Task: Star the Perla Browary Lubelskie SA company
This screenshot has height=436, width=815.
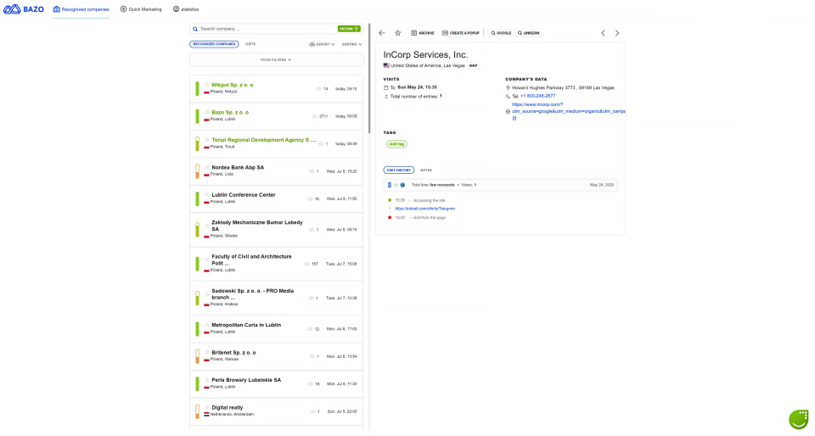Action: point(207,380)
